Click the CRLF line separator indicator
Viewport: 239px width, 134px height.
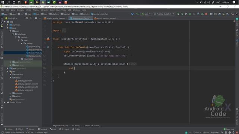pyautogui.click(x=198, y=133)
